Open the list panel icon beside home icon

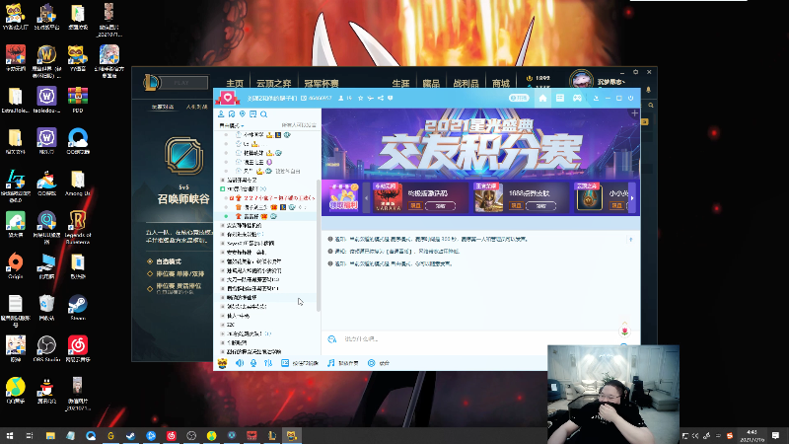click(560, 98)
